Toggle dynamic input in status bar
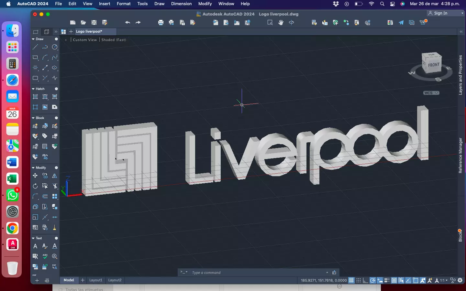 [380, 280]
